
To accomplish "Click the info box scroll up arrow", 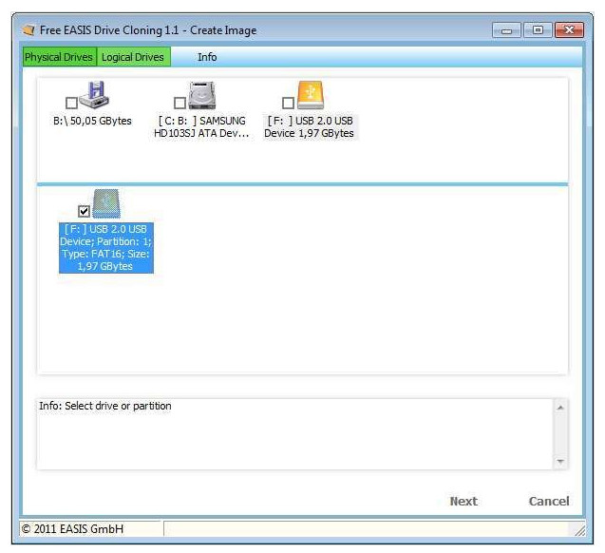I will click(560, 408).
